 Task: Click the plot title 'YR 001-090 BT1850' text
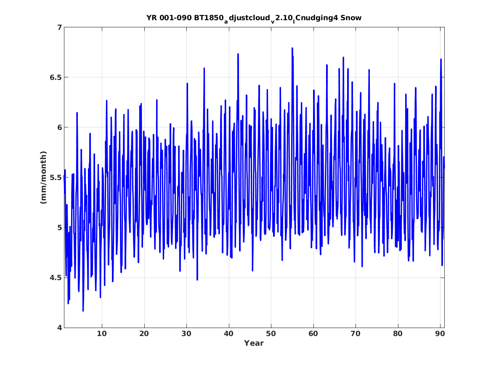click(186, 18)
